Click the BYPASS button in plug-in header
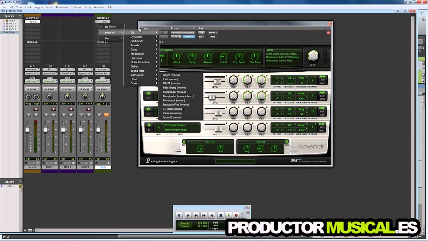 pyautogui.click(x=213, y=33)
